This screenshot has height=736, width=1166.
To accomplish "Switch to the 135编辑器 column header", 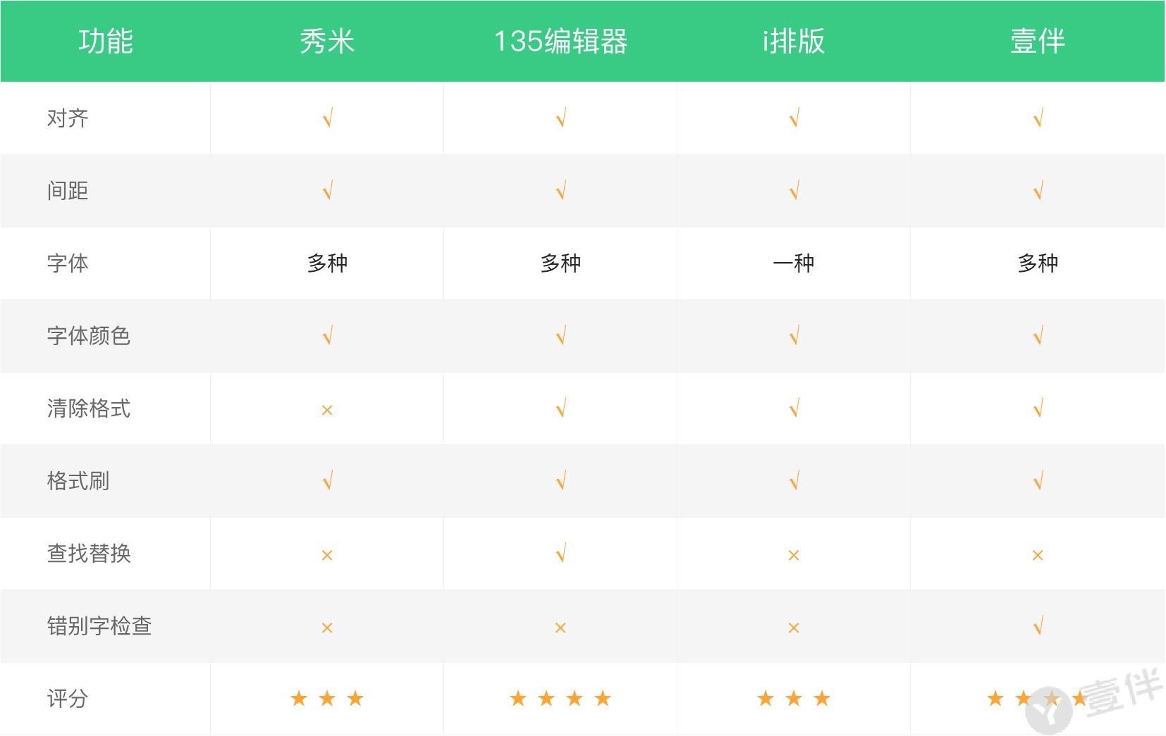I will [x=560, y=41].
